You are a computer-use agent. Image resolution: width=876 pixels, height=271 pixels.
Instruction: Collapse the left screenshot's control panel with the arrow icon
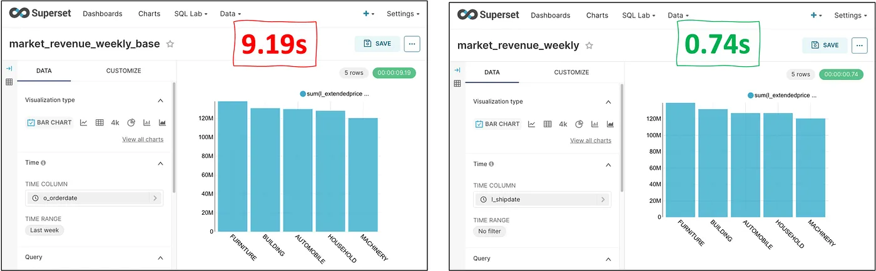[9, 69]
